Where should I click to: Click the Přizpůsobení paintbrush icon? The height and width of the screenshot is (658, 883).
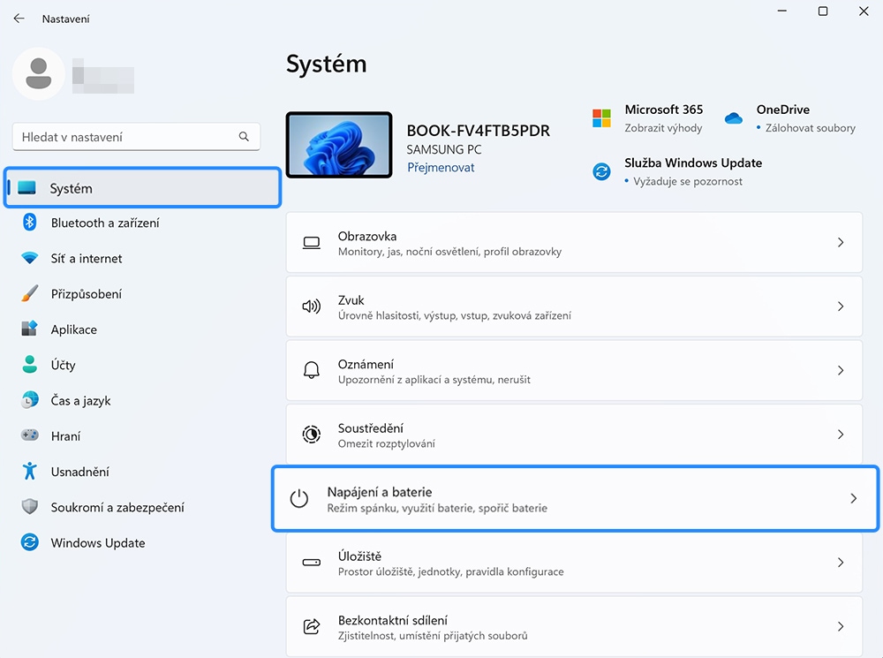point(29,293)
